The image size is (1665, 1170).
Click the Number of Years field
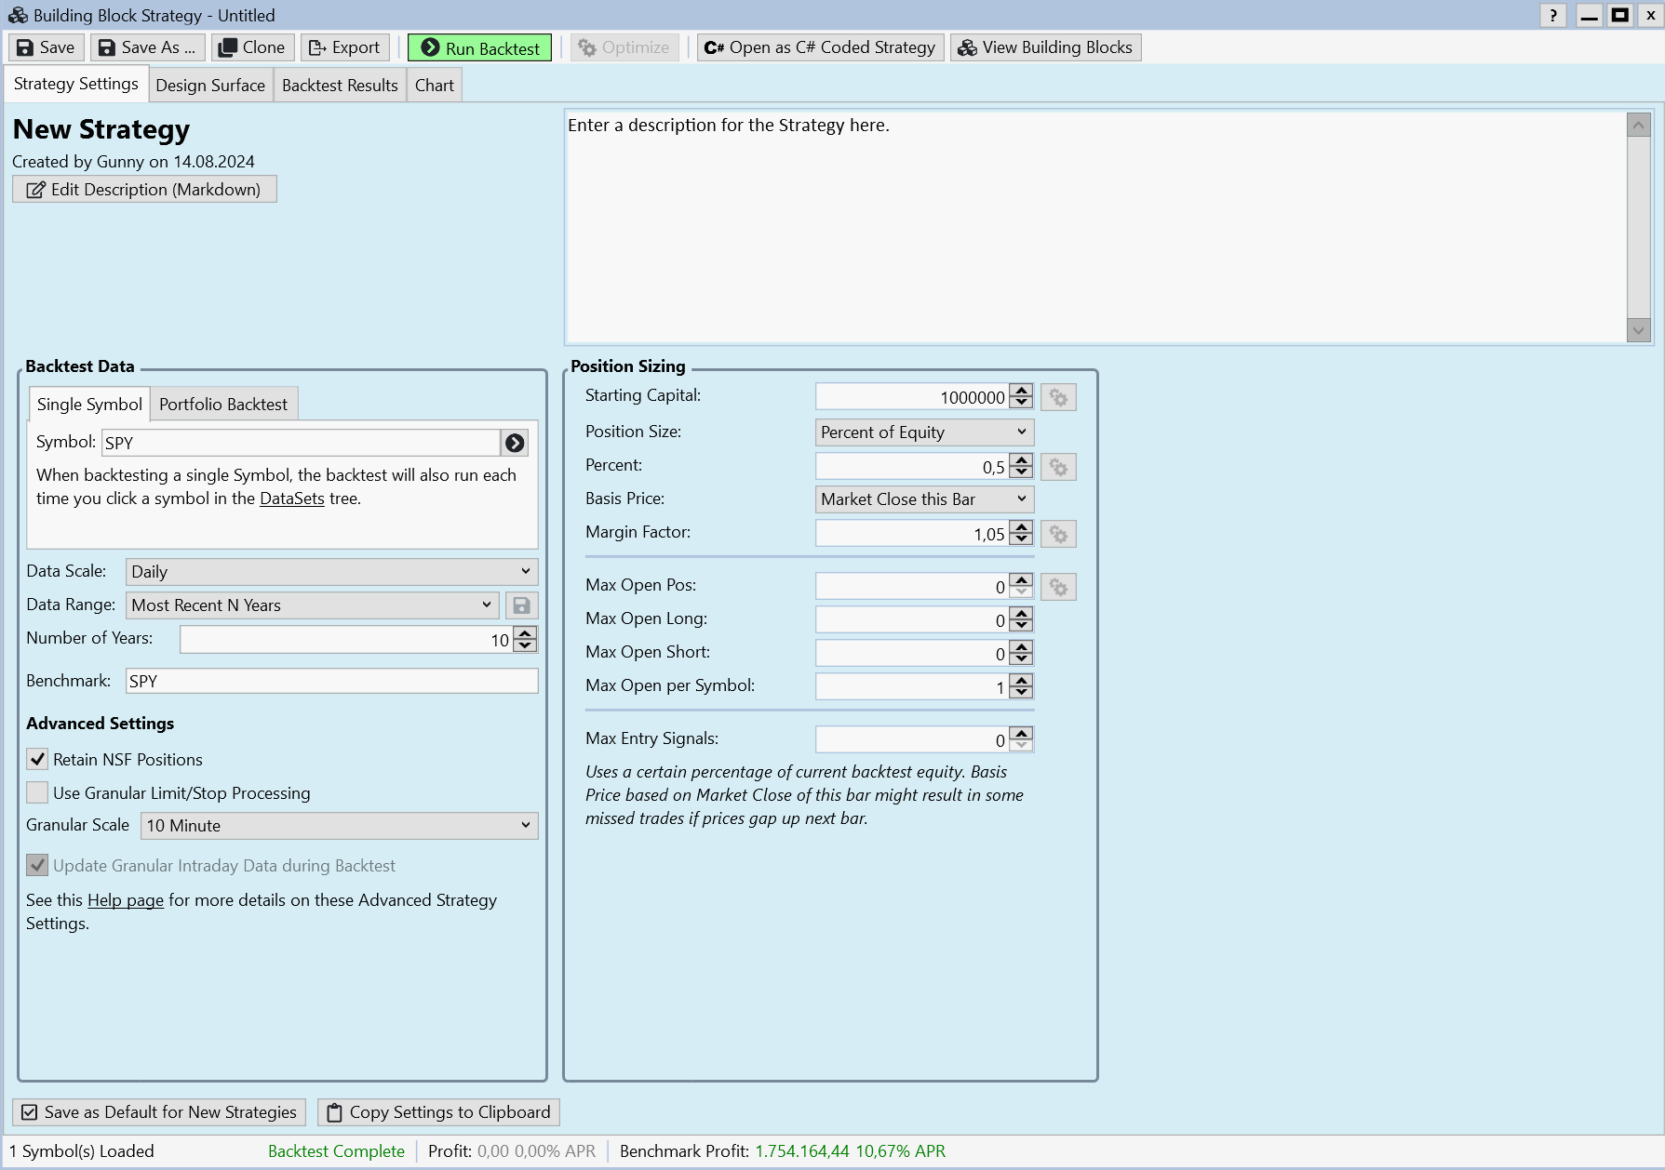point(345,640)
